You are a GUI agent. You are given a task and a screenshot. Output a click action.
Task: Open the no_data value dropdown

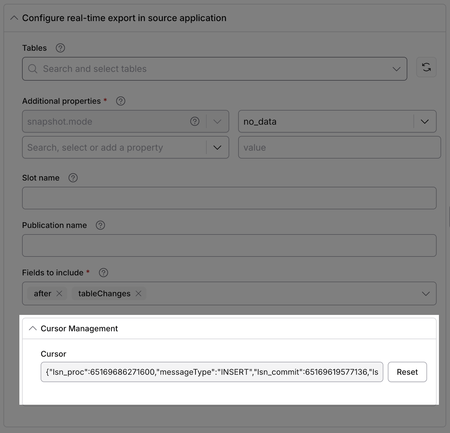pyautogui.click(x=425, y=121)
